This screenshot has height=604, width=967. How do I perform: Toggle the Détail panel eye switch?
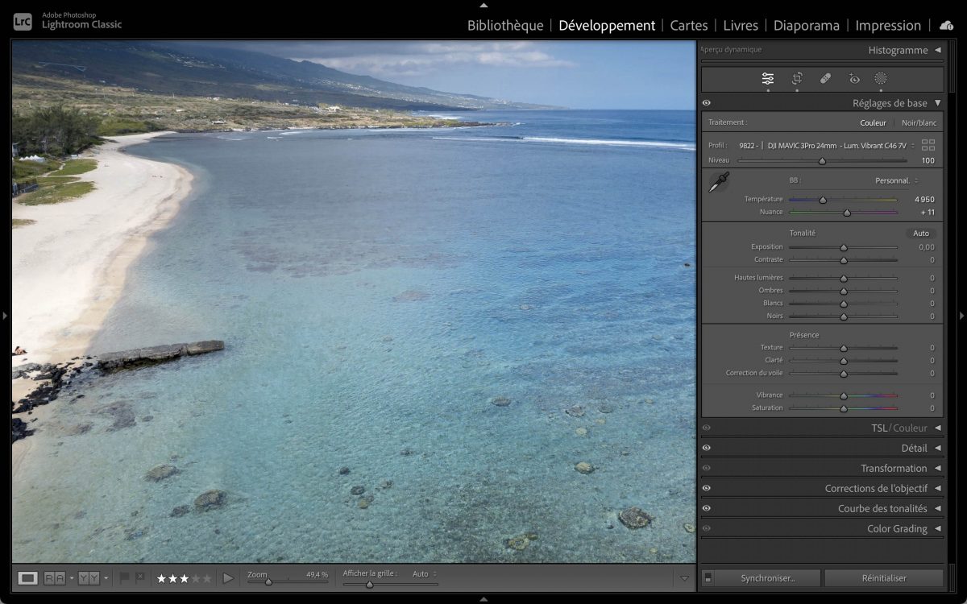click(x=707, y=448)
